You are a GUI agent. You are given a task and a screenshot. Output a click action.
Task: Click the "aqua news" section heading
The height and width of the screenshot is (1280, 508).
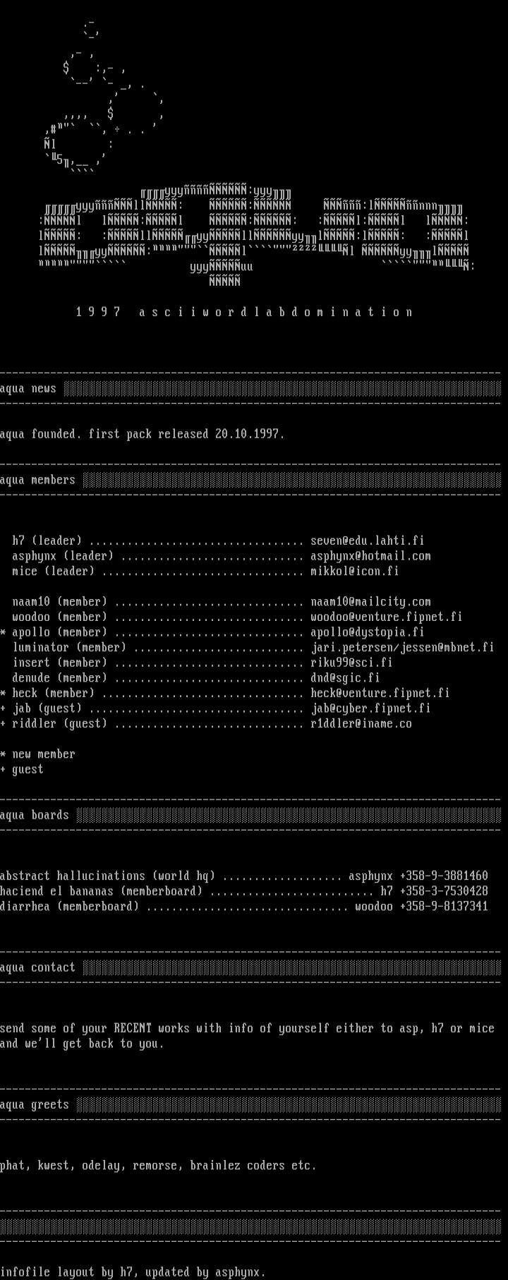coord(28,389)
